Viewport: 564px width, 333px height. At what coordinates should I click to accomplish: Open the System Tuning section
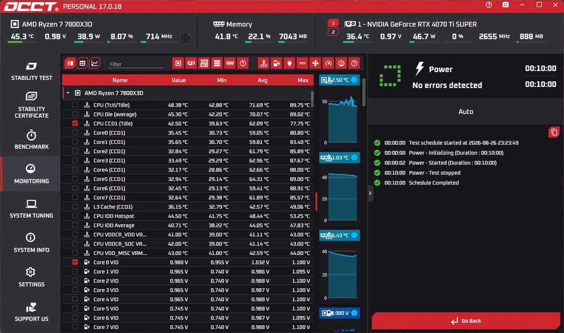click(x=31, y=208)
